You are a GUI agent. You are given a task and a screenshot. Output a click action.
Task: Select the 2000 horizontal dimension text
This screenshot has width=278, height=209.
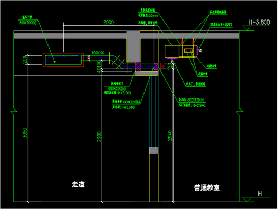click(x=109, y=22)
